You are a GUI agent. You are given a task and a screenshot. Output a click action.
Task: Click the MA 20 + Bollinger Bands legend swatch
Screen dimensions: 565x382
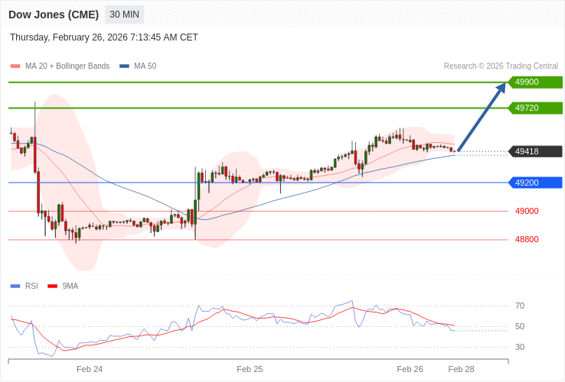tap(15, 66)
